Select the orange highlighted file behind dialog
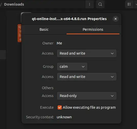This screenshot has width=137, height=129. tap(19, 33)
